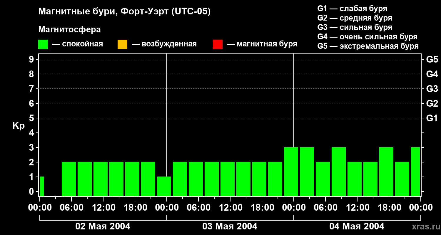The width and height of the screenshot is (441, 235).
Task: Click the 'G3 — сильная буря' legend line
Action: click(x=355, y=27)
